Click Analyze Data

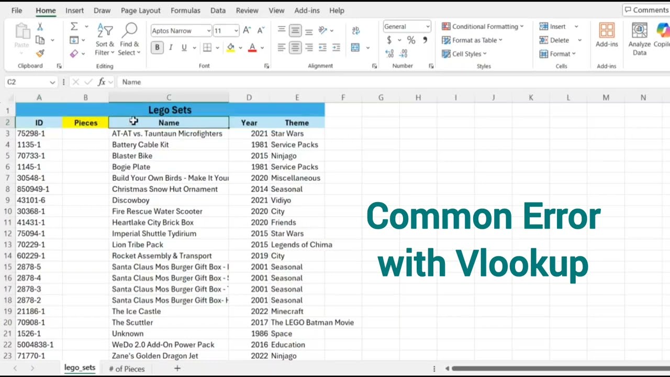click(639, 39)
